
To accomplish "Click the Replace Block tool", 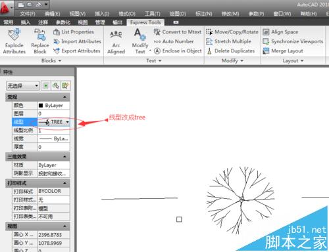I will click(40, 41).
